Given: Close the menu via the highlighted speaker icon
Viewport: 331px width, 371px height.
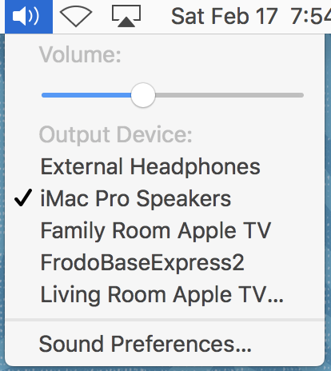Looking at the screenshot, I should 29,17.
